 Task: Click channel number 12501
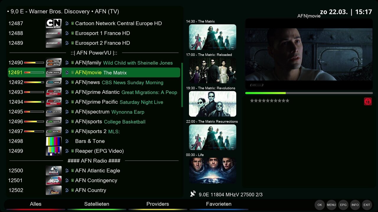pyautogui.click(x=15, y=180)
